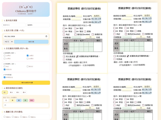Open 交稿日期 calendar icon in top-right form
The height and width of the screenshot is (120, 161).
(x=151, y=18)
